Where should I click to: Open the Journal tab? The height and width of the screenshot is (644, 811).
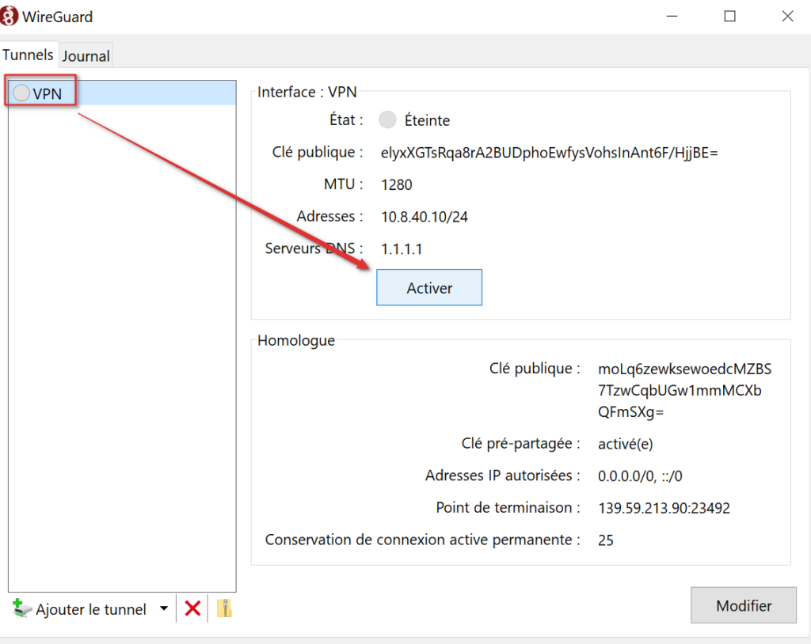86,55
